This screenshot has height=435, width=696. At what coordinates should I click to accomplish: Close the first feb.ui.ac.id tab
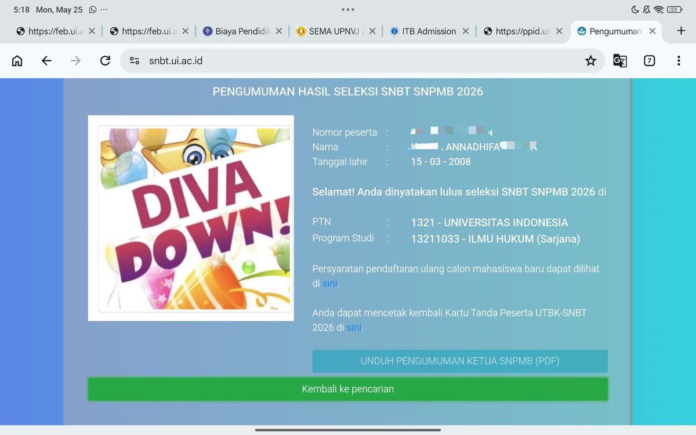click(x=92, y=31)
